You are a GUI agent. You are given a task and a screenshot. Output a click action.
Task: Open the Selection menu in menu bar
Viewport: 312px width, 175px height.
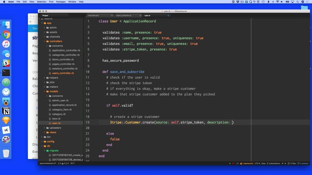[41, 2]
